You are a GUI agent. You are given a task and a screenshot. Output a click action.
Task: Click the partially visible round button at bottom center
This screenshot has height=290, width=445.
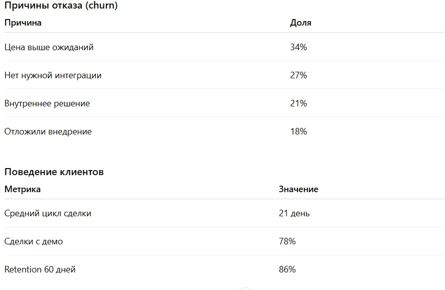245,288
